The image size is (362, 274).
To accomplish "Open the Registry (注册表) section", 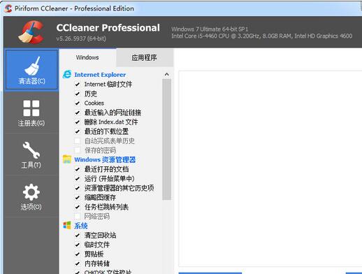I will click(x=31, y=113).
